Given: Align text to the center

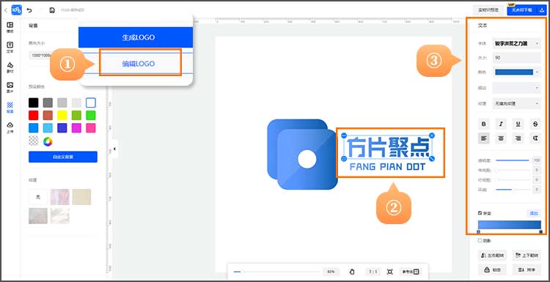Looking at the screenshot, I should click(501, 138).
